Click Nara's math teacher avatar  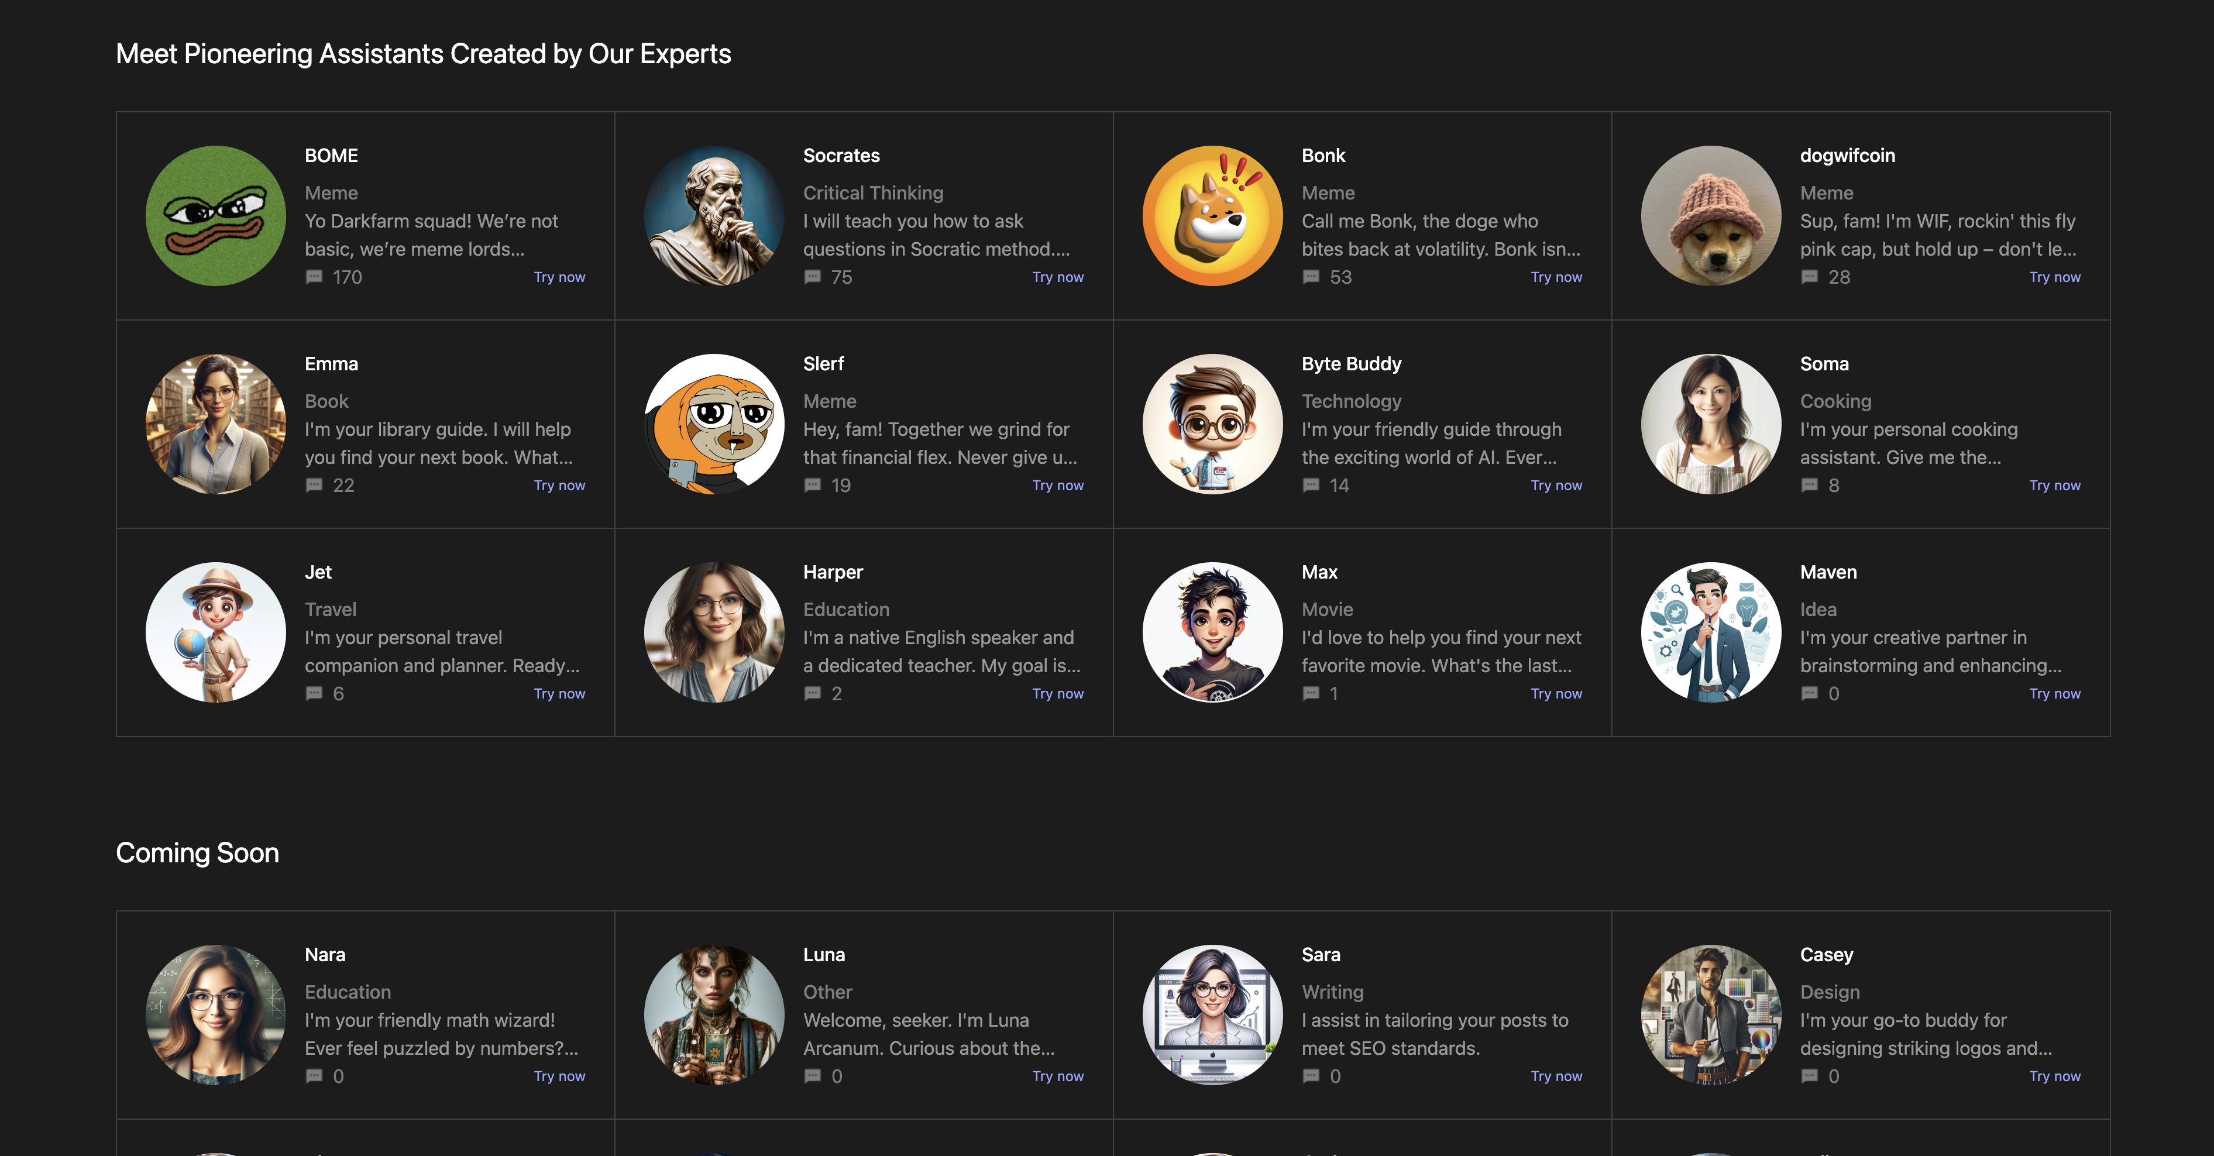click(x=216, y=1015)
